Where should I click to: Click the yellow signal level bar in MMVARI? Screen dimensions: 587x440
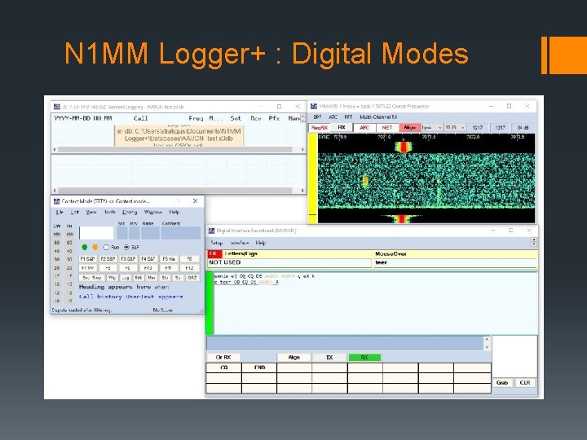[312, 178]
